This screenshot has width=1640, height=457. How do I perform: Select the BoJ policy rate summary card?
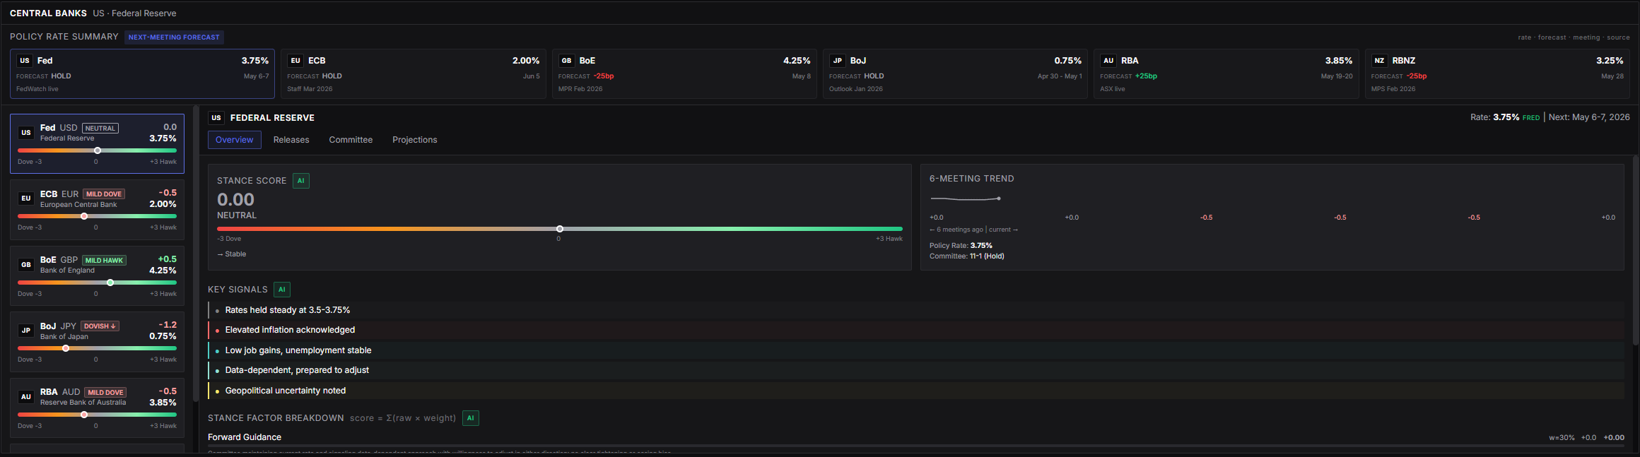tap(955, 73)
